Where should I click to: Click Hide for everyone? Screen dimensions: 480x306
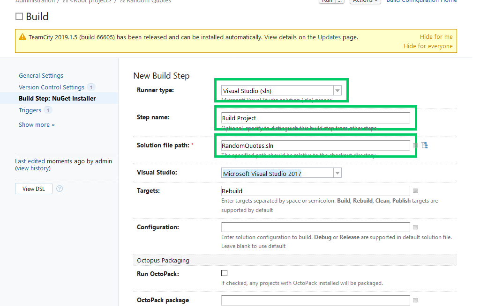click(x=428, y=46)
